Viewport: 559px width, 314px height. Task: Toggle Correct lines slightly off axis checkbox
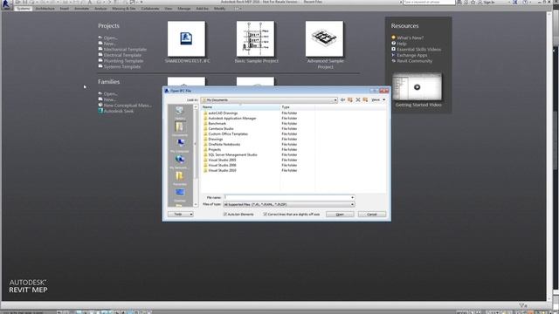[265, 215]
